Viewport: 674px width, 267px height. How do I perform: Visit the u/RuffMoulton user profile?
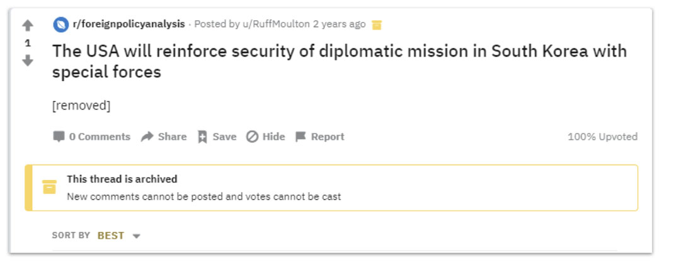coord(275,24)
